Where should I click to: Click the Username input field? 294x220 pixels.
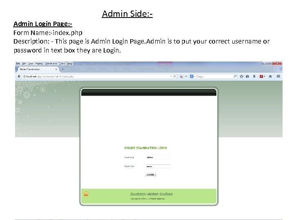pos(158,157)
